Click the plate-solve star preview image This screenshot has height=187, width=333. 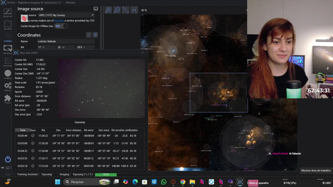point(101,88)
